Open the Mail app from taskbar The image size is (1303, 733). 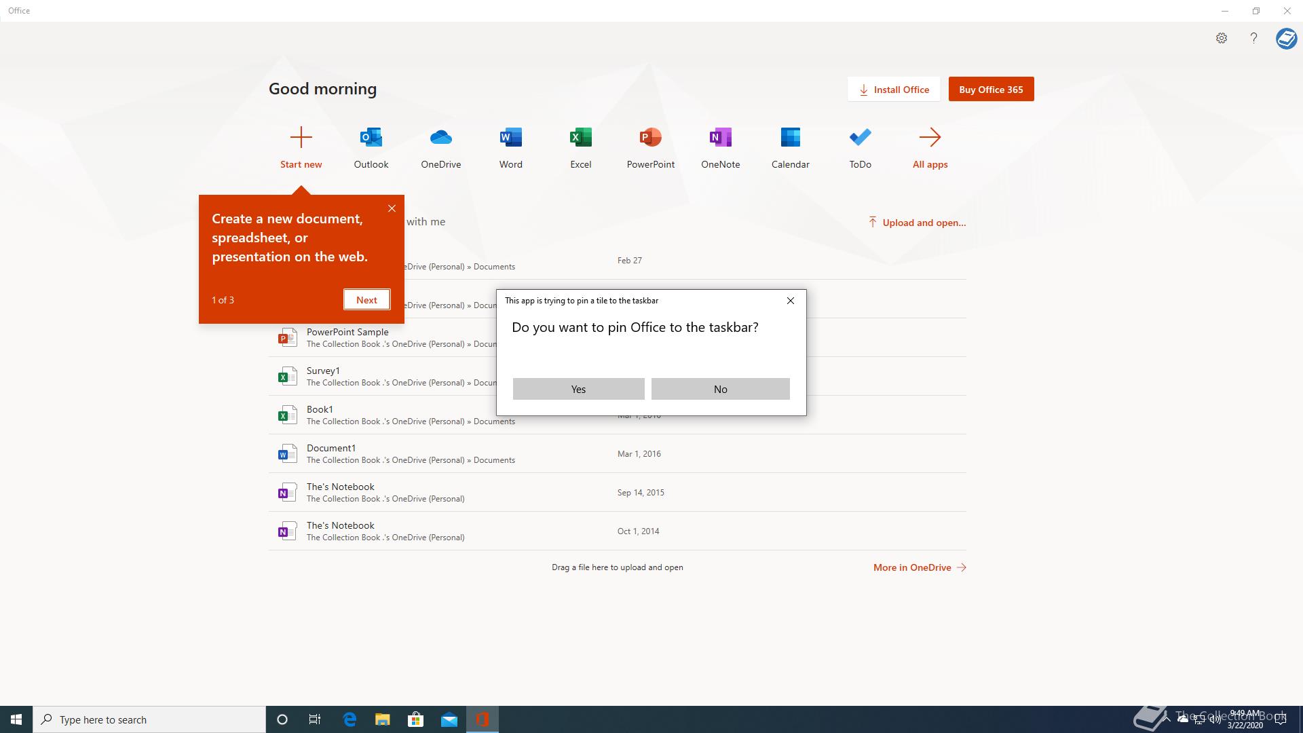pyautogui.click(x=449, y=719)
